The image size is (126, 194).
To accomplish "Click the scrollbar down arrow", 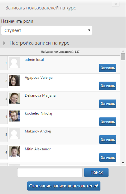I will click(123, 163).
